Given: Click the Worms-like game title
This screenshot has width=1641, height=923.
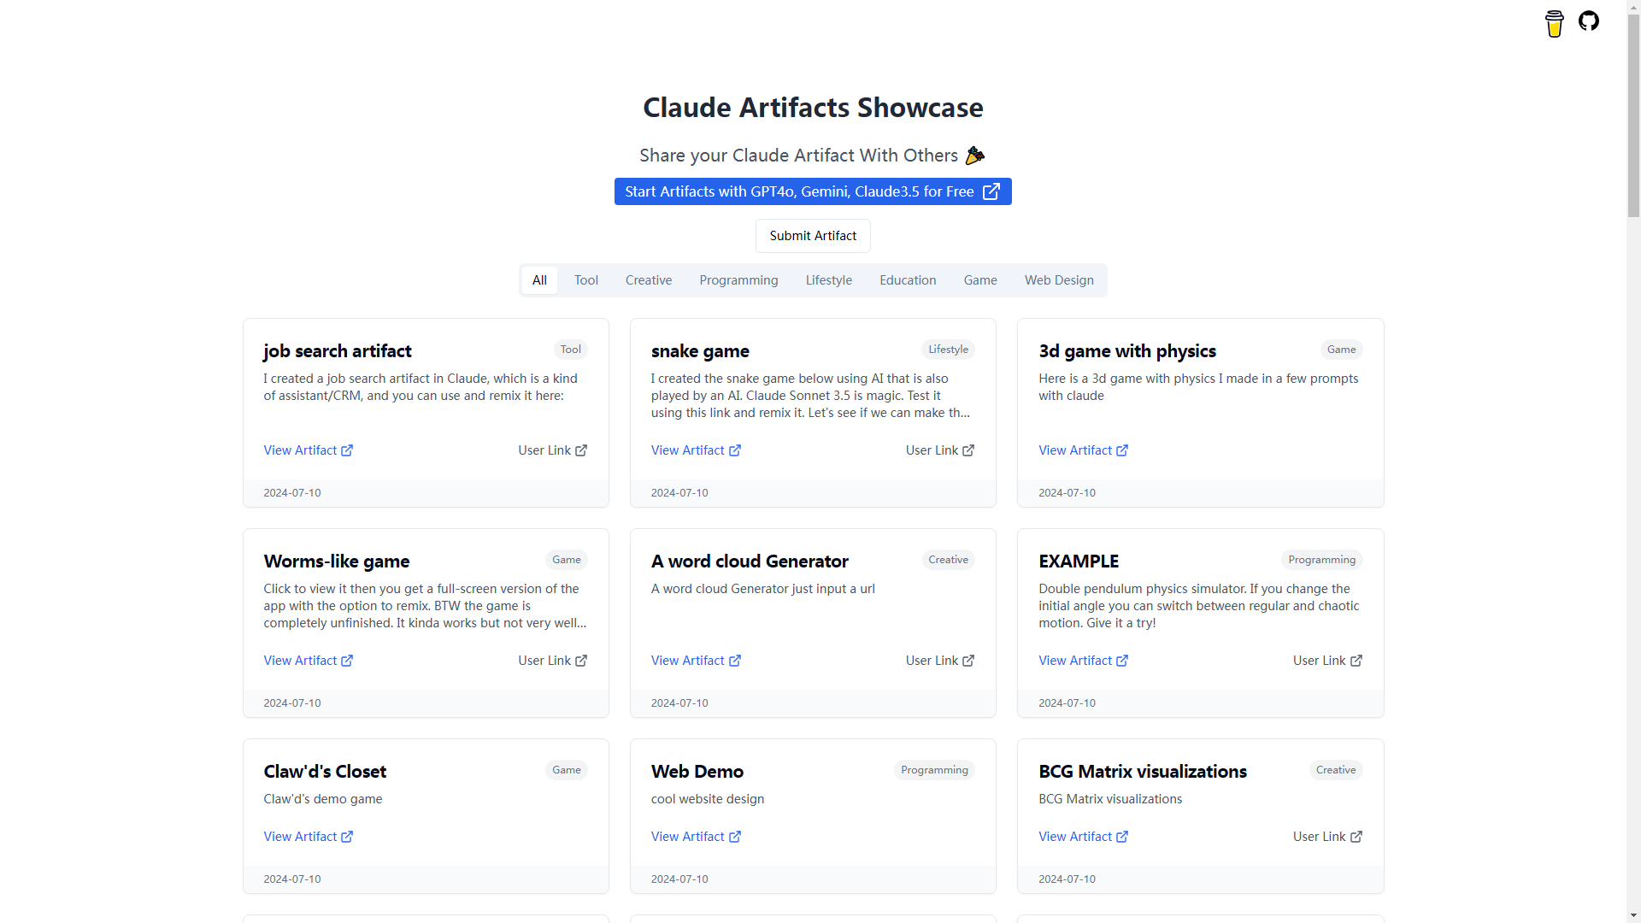Looking at the screenshot, I should coord(337,561).
